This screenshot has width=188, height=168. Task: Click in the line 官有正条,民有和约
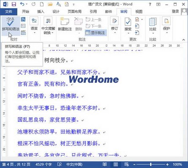pyautogui.click(x=43, y=84)
